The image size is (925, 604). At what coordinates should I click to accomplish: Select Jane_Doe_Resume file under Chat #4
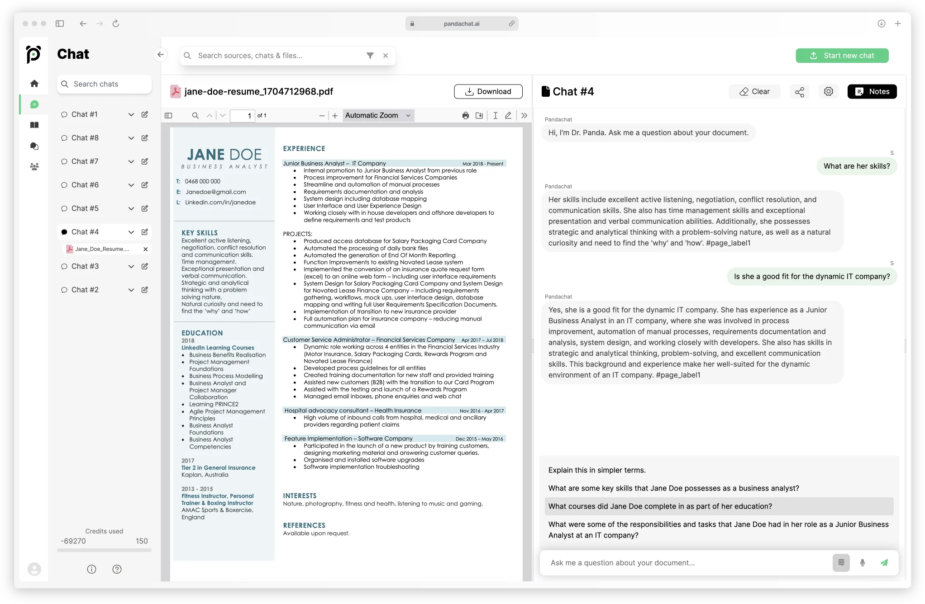click(102, 249)
